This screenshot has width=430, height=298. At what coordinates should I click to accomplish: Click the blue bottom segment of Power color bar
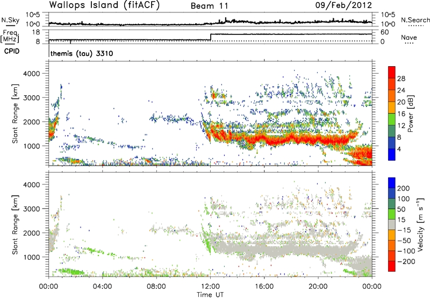tap(392, 154)
